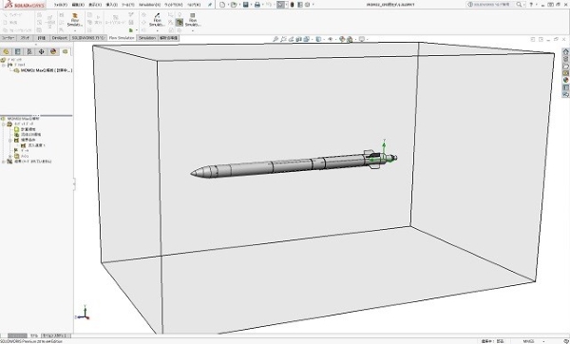Click the Zoom to Fit magnifier icon
The image size is (570, 344).
(275, 39)
